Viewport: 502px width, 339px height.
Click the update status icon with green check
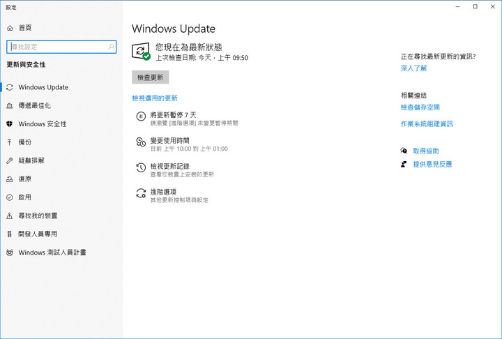point(141,51)
